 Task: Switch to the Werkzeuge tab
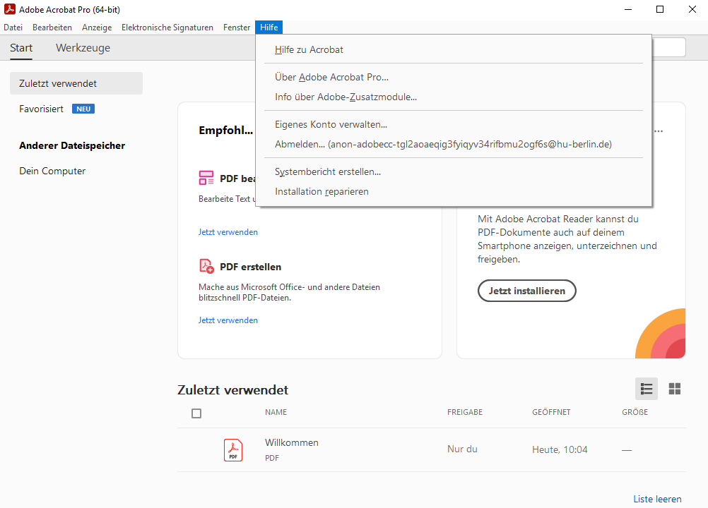pos(83,48)
